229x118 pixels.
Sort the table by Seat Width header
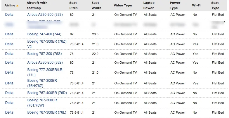pos(96,5)
